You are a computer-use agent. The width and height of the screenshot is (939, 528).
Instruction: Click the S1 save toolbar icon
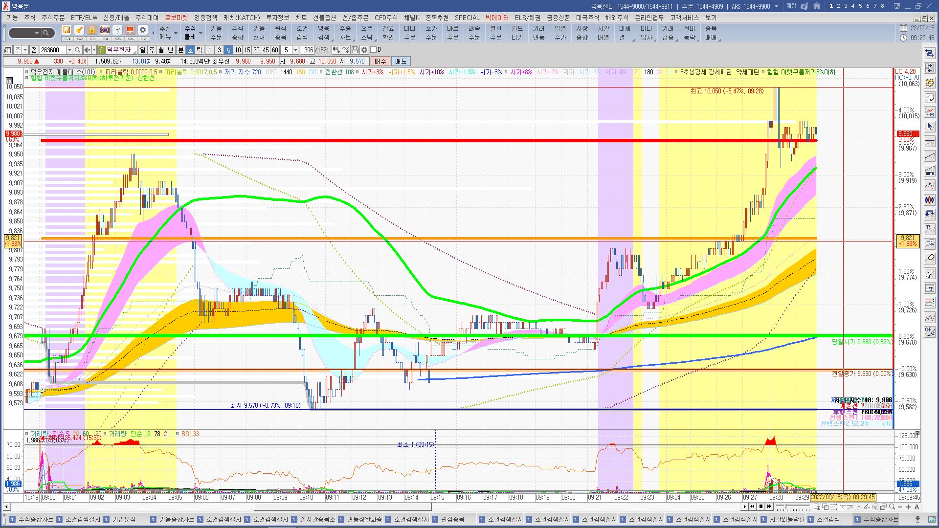coord(67,30)
